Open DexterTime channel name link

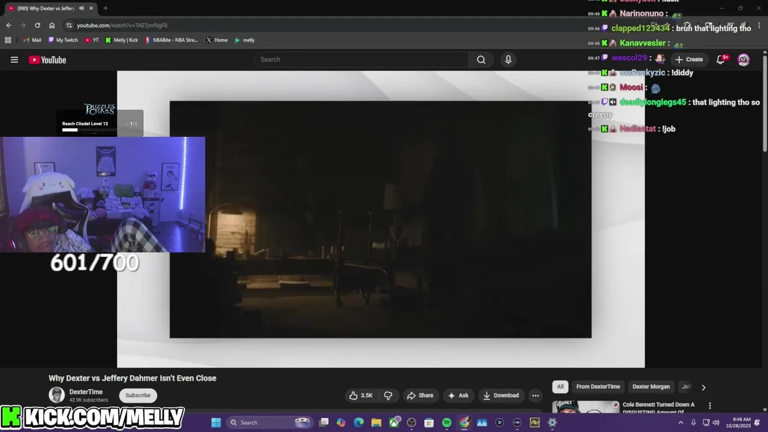[x=86, y=392]
